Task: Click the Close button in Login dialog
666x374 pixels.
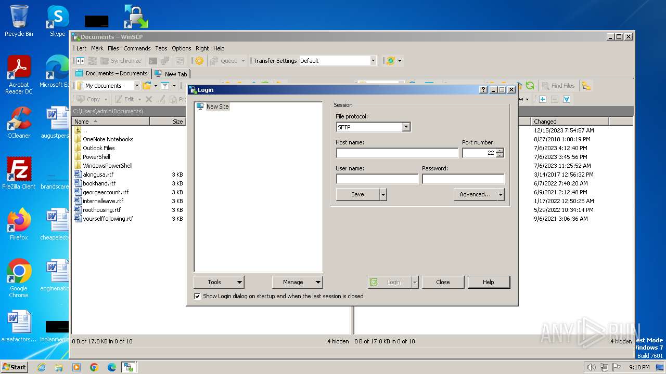Action: point(443,282)
